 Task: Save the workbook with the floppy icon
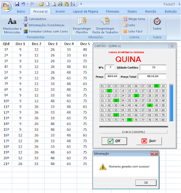pyautogui.click(x=17, y=4)
